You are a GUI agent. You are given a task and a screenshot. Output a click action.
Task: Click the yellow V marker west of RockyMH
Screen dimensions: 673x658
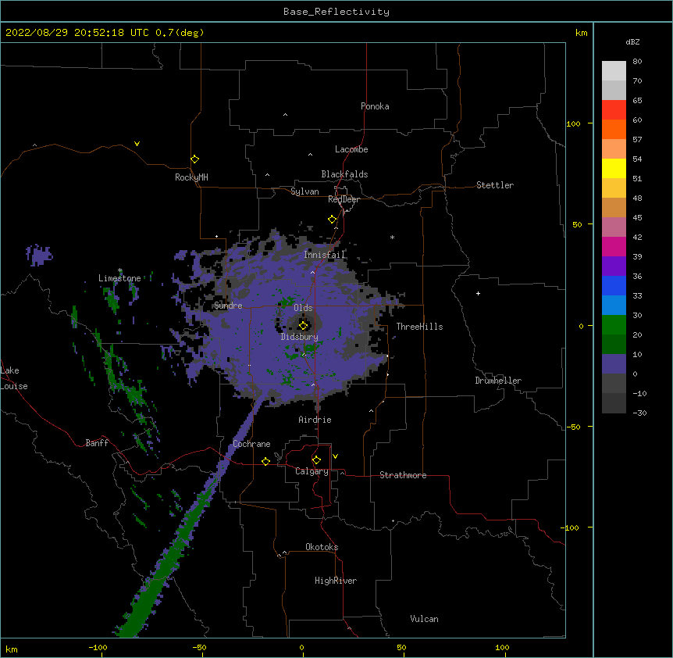click(x=137, y=144)
